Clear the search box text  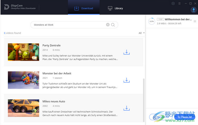click(108, 25)
